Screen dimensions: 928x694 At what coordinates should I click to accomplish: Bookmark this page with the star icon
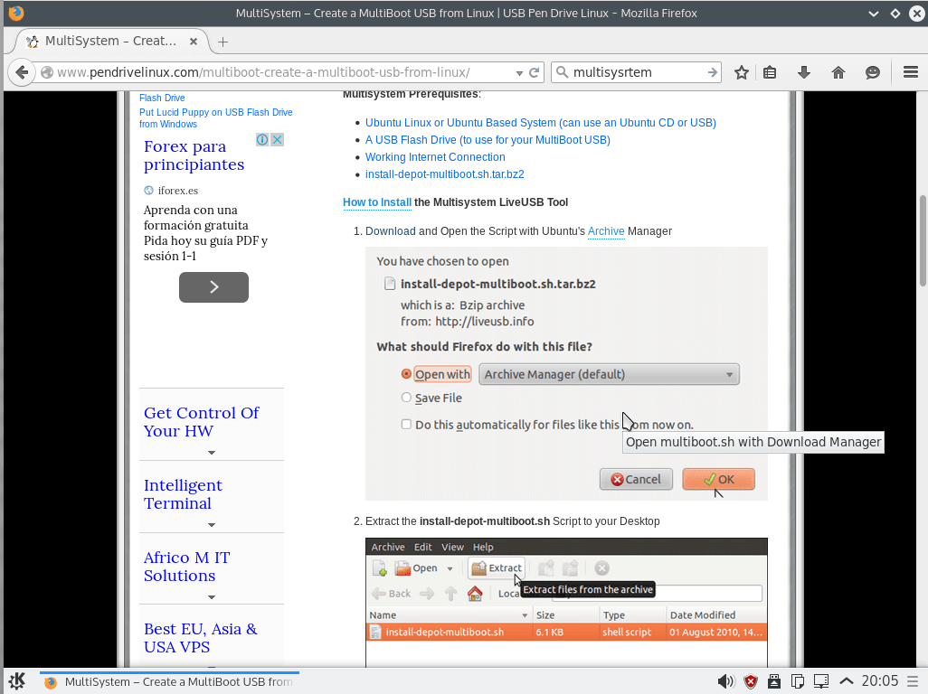click(x=742, y=72)
